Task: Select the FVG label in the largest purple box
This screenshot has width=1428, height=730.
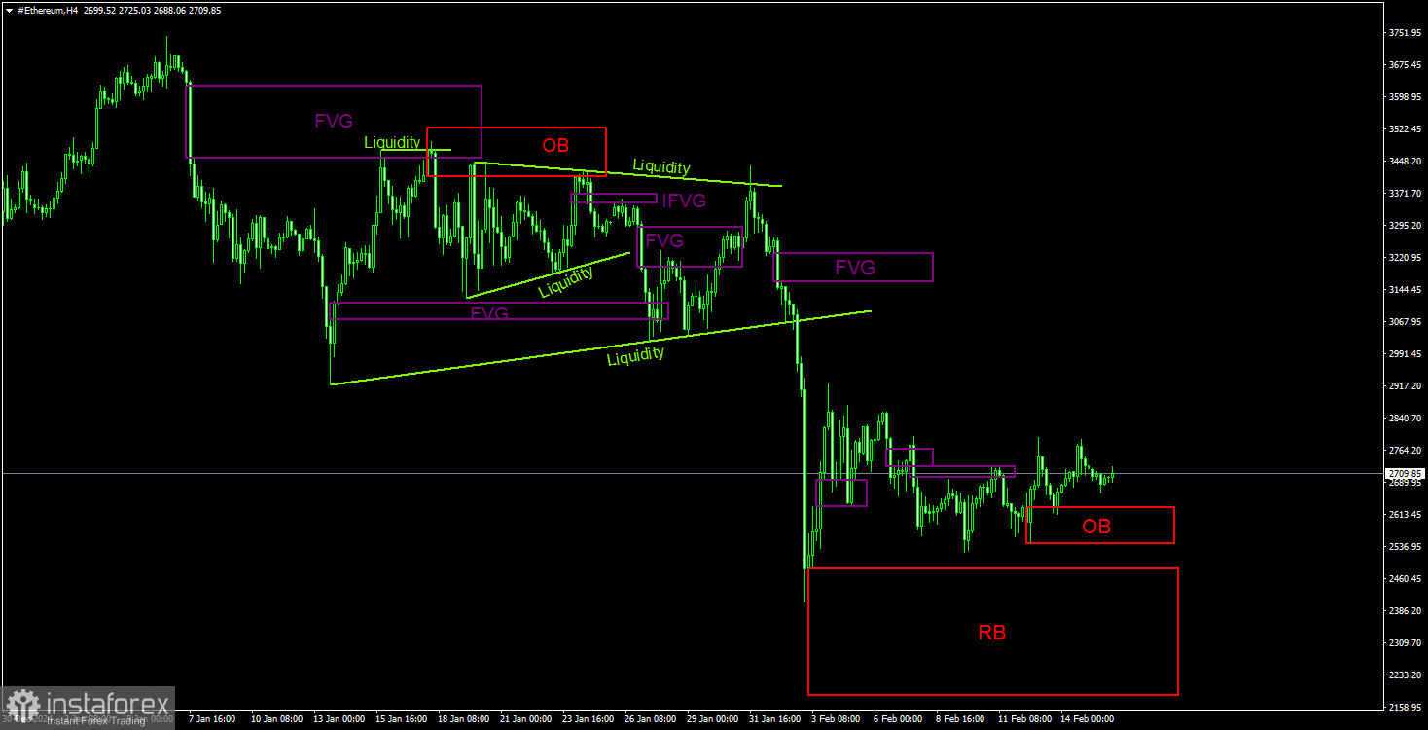Action: coord(334,122)
